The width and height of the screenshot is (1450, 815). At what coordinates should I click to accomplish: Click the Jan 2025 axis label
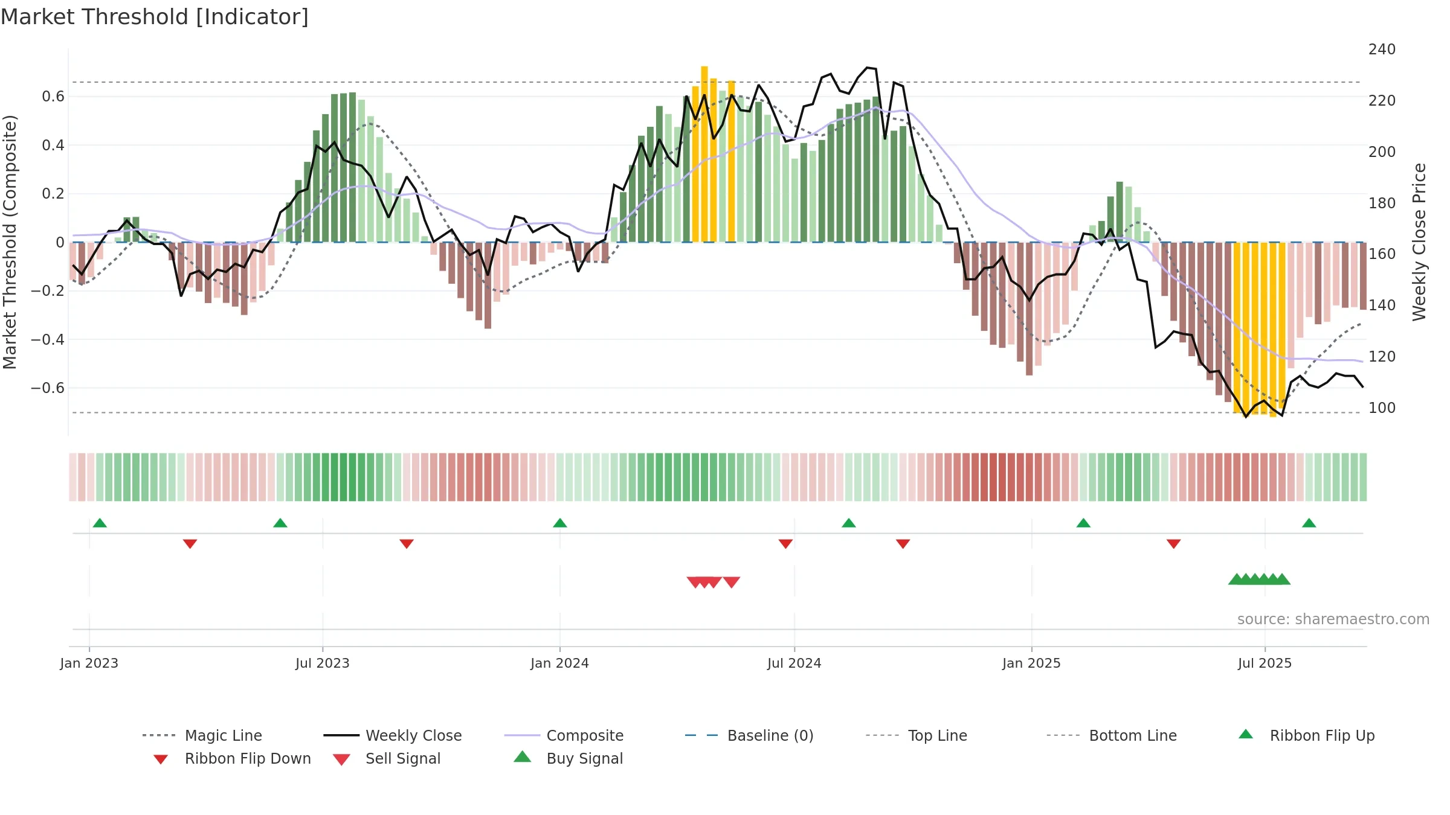1032,663
